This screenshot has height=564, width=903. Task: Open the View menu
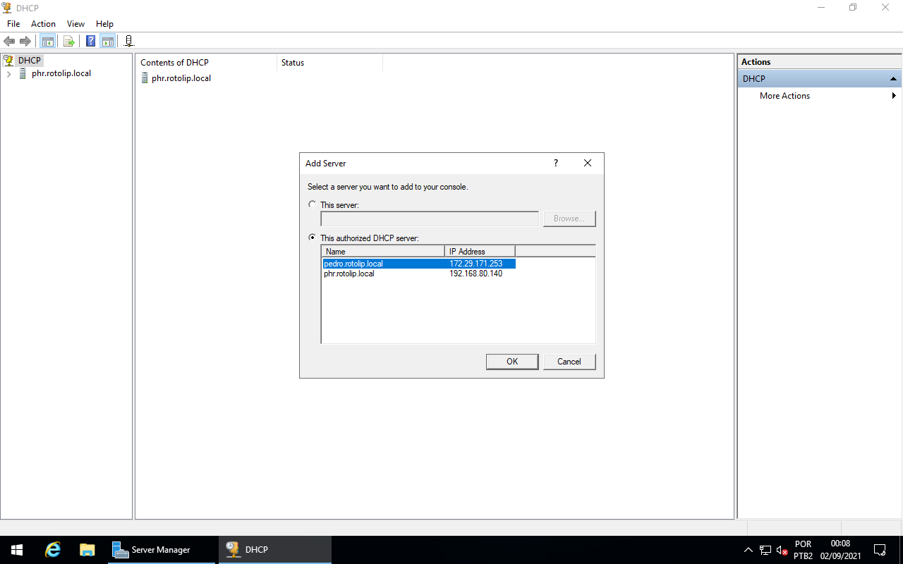(75, 23)
